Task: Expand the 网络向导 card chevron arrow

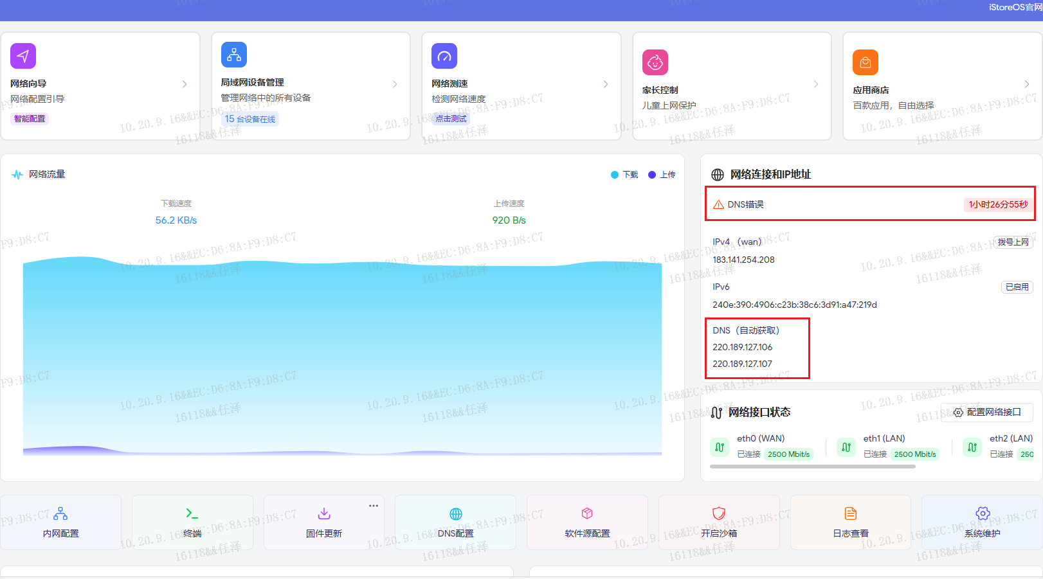Action: pos(185,84)
